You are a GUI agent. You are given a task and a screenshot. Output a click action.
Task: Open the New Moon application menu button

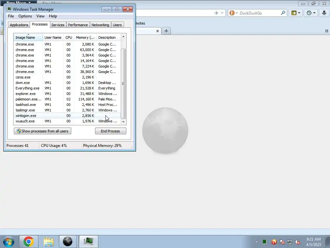[x=18, y=3]
